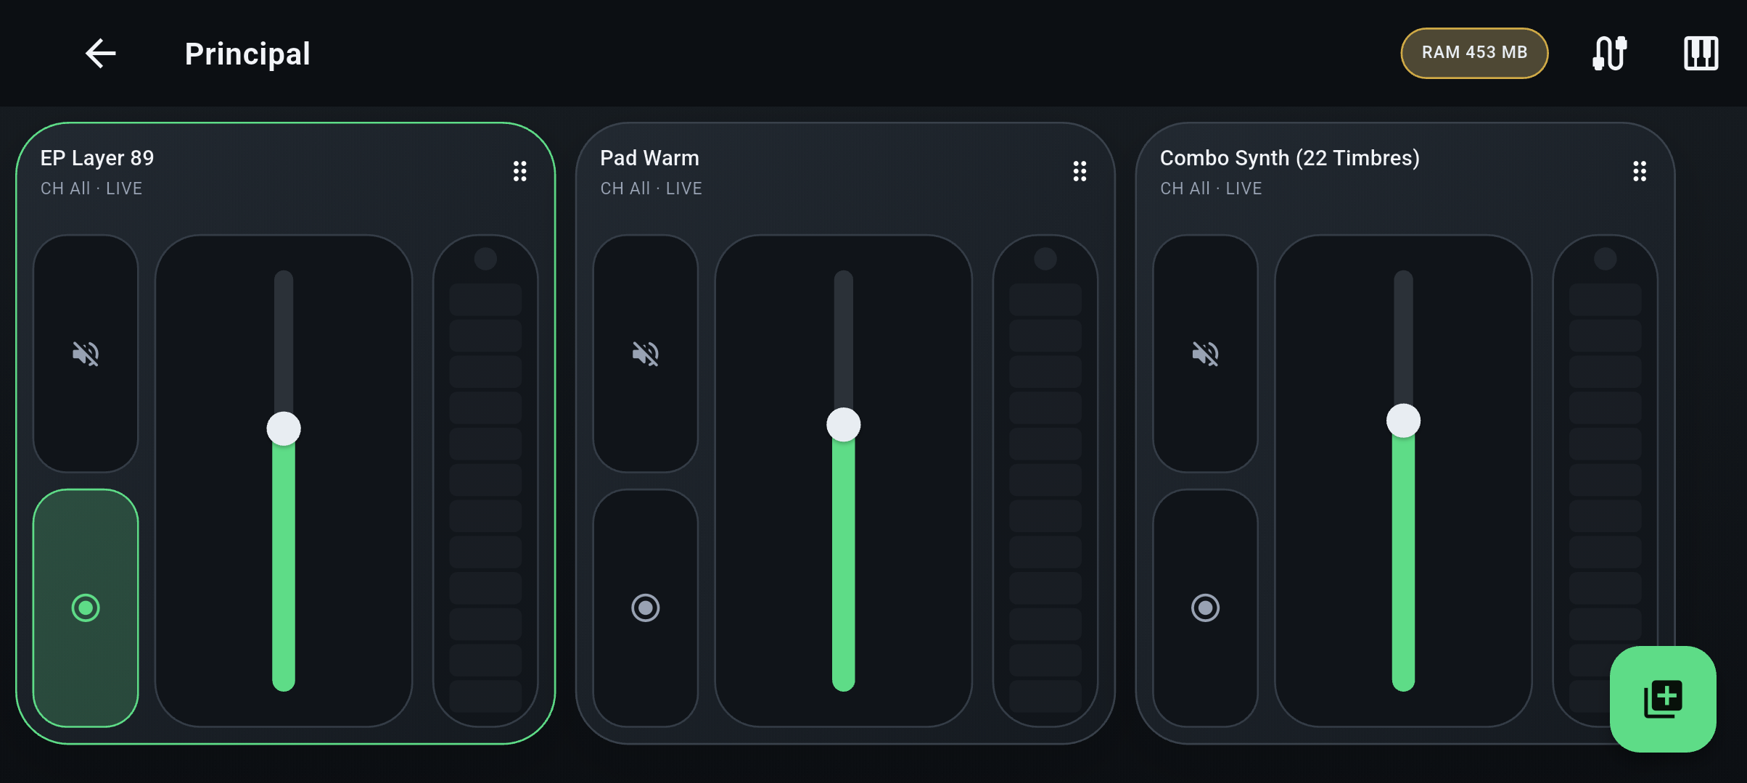Screen dimensions: 1747x783
Task: Deselect the active toggle on EP Layer 89
Action: click(x=85, y=608)
